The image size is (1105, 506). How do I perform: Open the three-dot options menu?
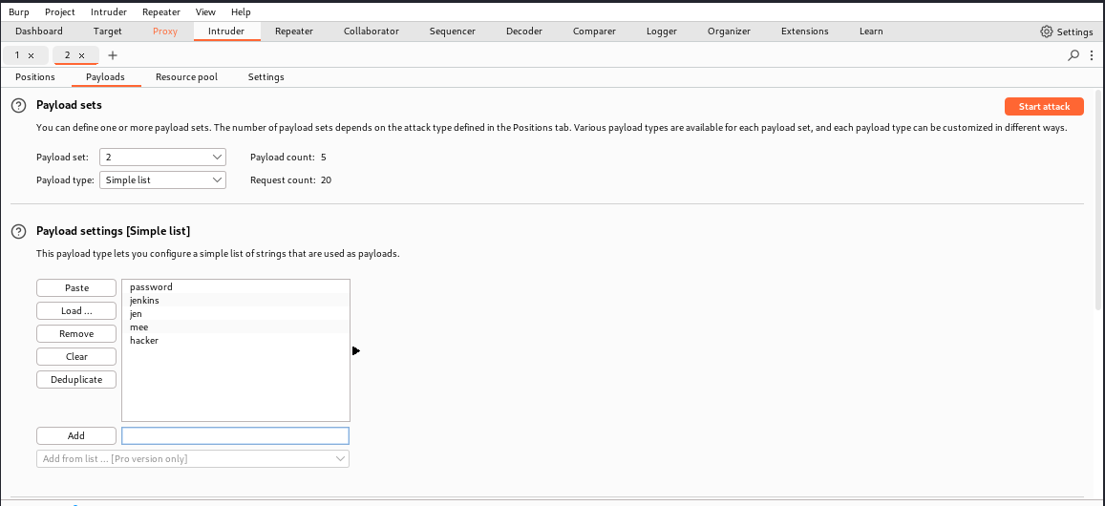[x=1092, y=55]
